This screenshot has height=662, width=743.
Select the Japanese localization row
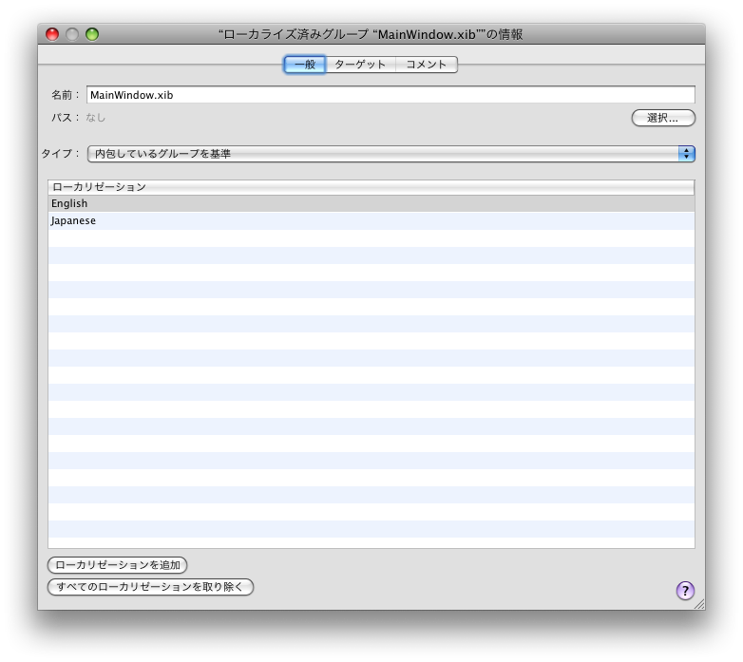tap(371, 220)
